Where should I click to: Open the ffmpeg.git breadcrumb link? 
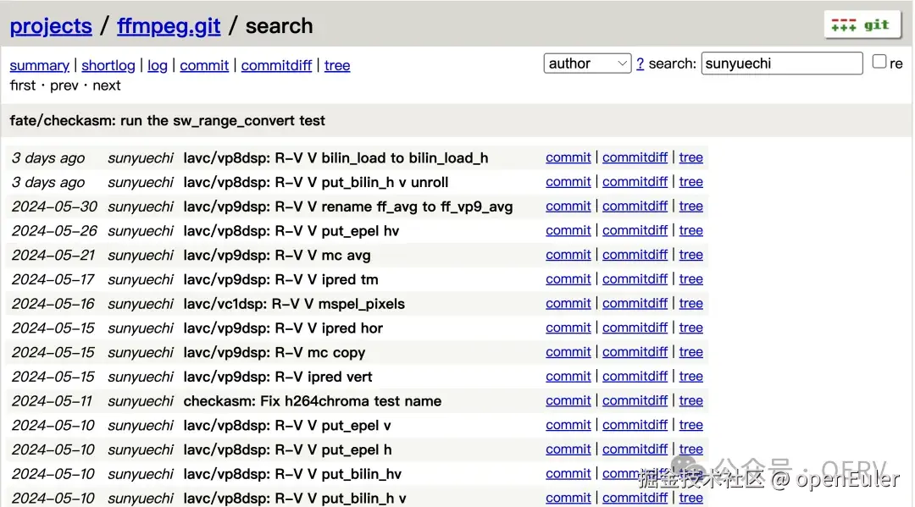(169, 25)
